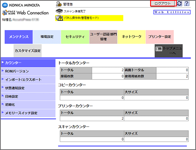This screenshot has height=150, width=196.
Task: Open 初期化 in the side menu
Action: [28, 105]
